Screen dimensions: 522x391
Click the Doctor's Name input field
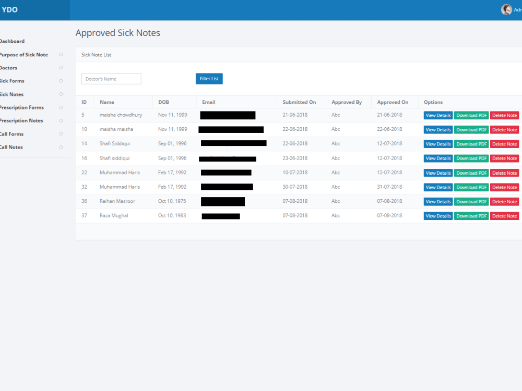111,78
